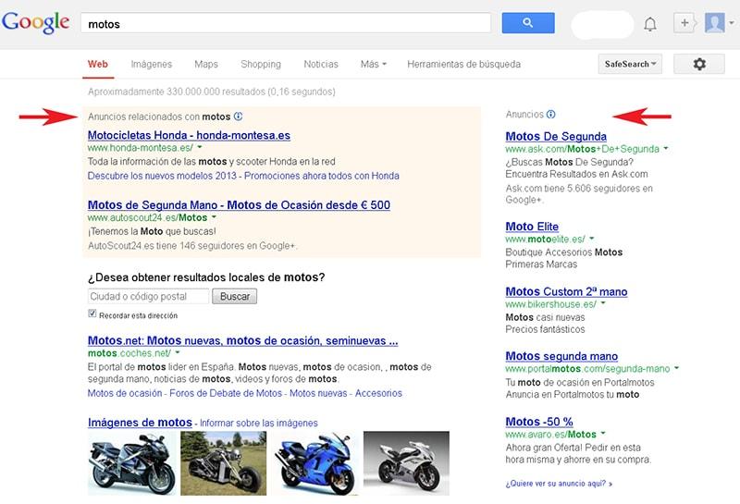The width and height of the screenshot is (740, 504).
Task: Open the profile avatar picture
Action: 714,22
